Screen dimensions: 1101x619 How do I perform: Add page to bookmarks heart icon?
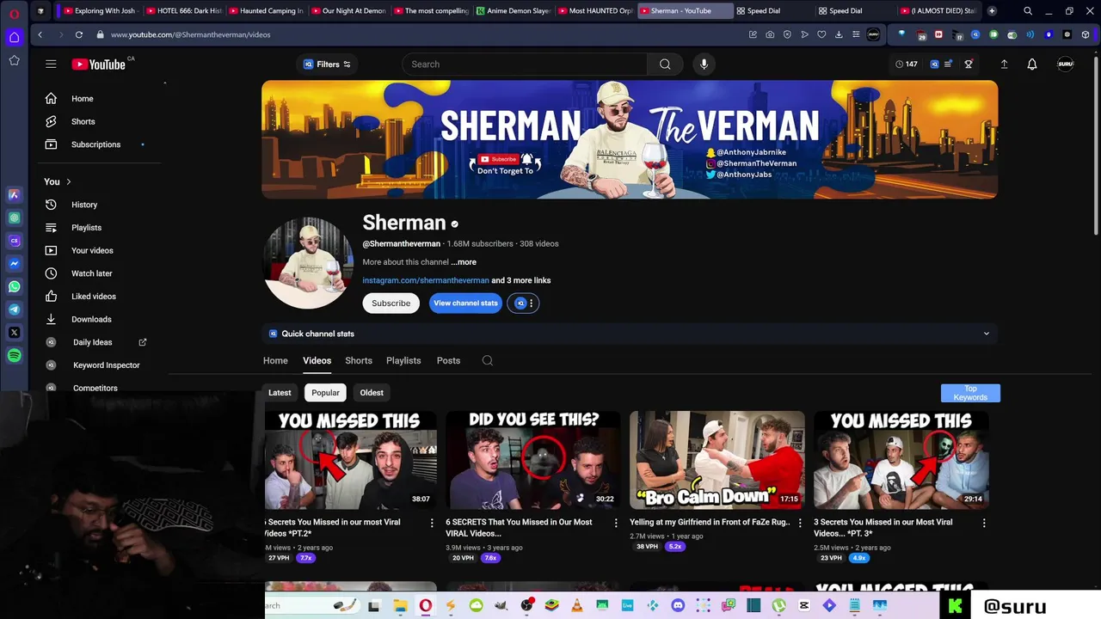pos(821,34)
